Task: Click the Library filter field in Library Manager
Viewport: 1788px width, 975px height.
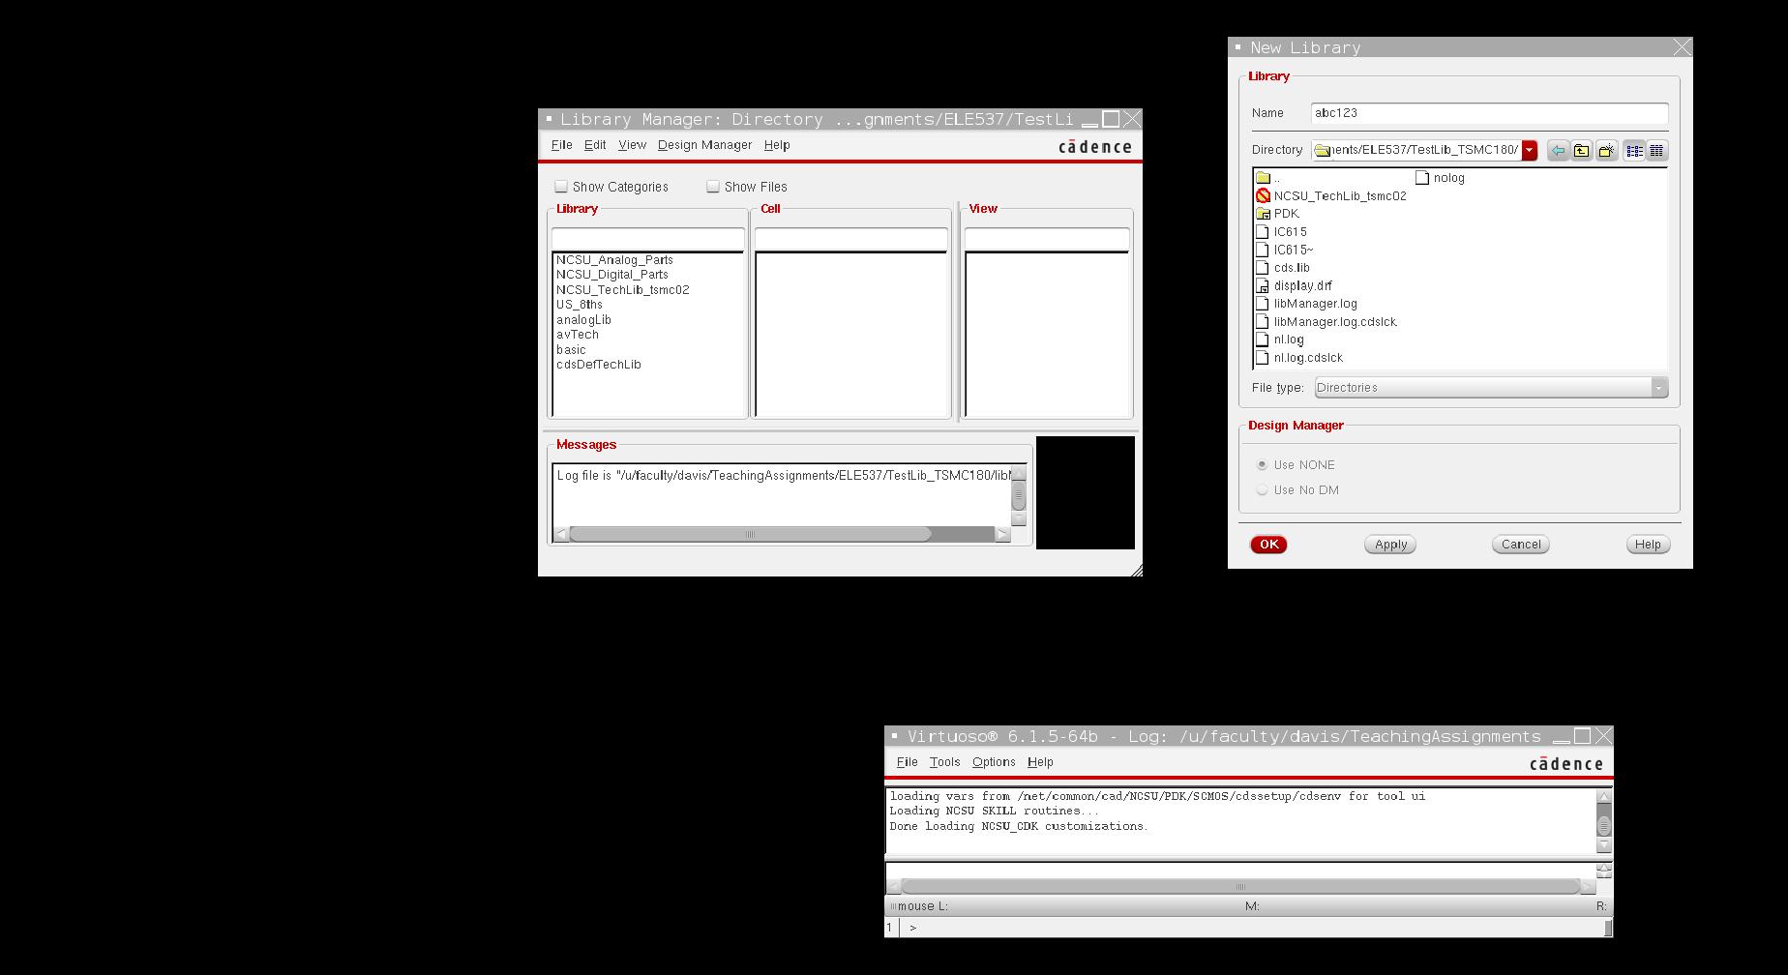Action: tap(648, 238)
